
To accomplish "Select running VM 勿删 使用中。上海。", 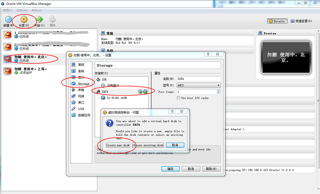I will [x=35, y=71].
